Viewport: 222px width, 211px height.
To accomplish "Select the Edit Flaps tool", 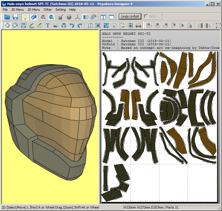I will pyautogui.click(x=40, y=25).
